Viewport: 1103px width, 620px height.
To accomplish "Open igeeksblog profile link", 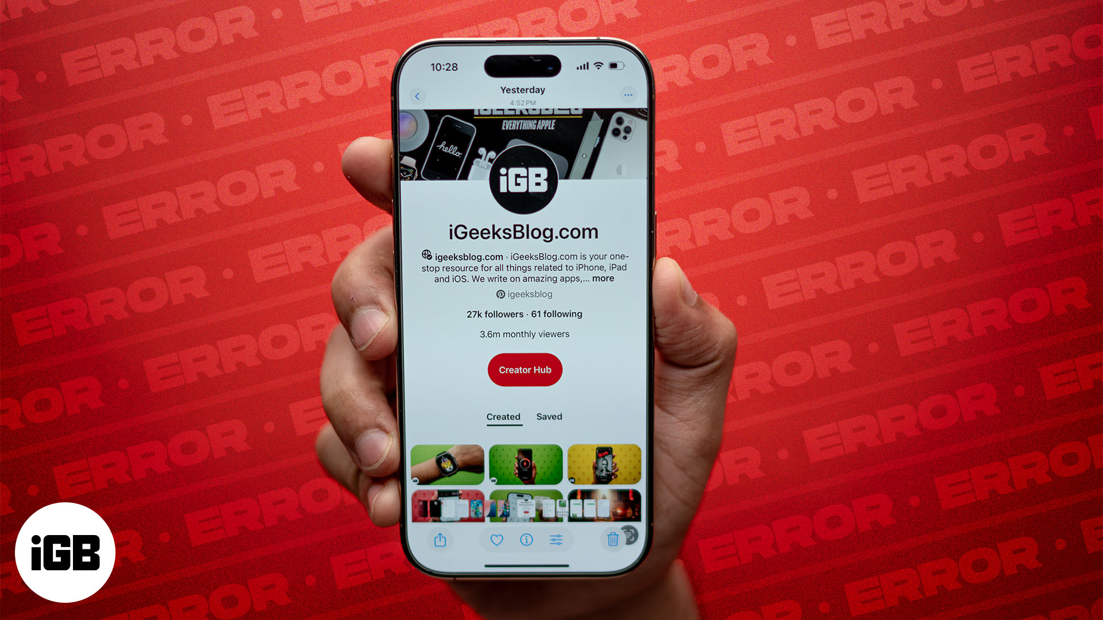I will tap(525, 294).
